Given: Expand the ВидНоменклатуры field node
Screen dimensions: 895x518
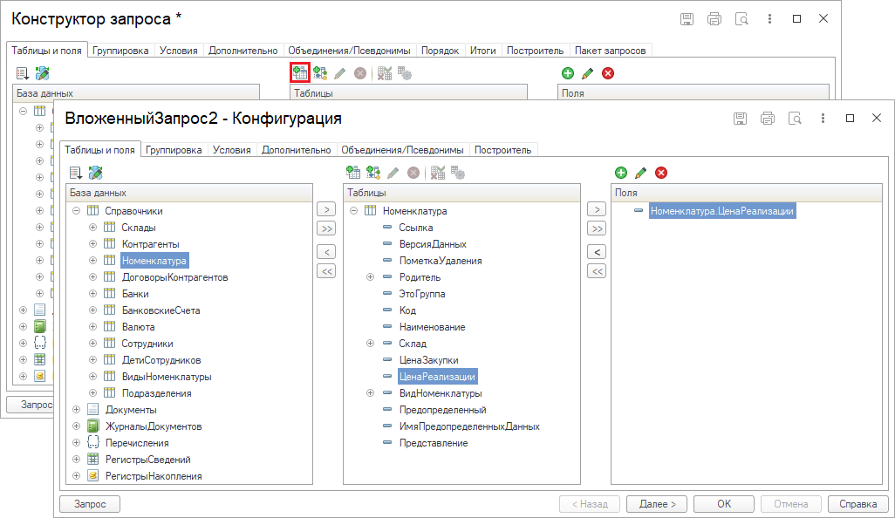Looking at the screenshot, I should [370, 392].
